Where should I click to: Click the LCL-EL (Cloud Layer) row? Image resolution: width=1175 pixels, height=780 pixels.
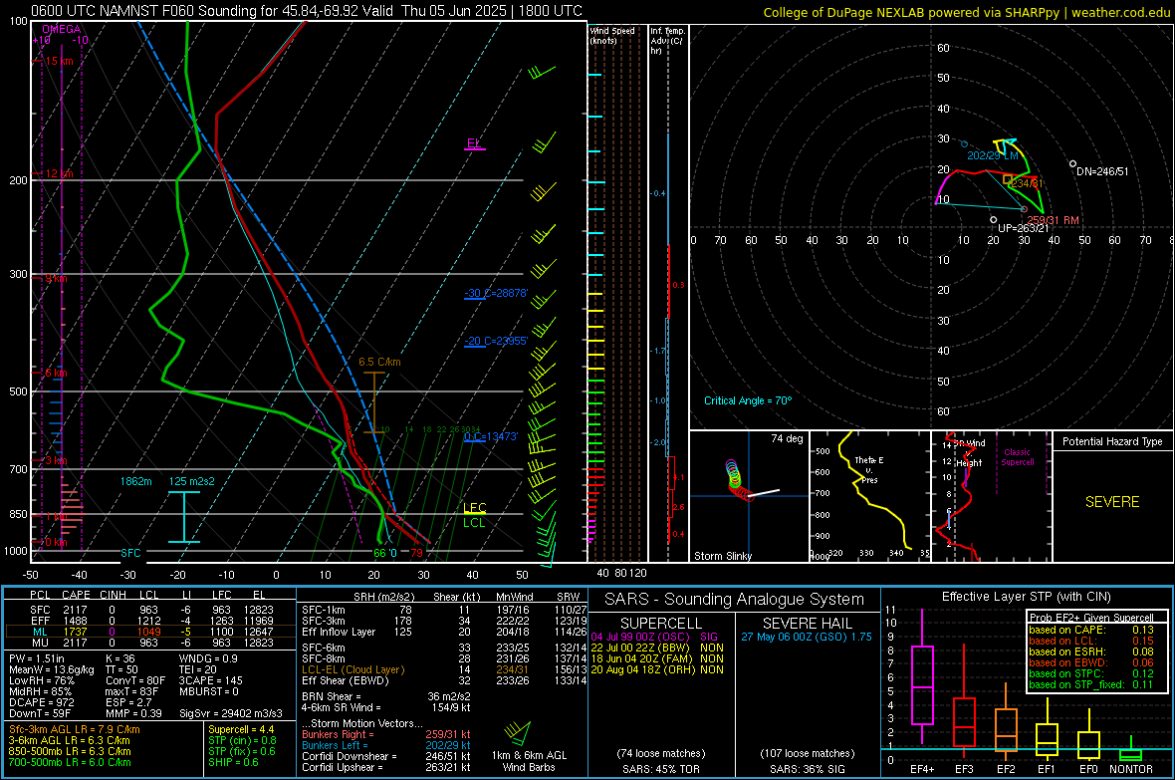pos(444,669)
